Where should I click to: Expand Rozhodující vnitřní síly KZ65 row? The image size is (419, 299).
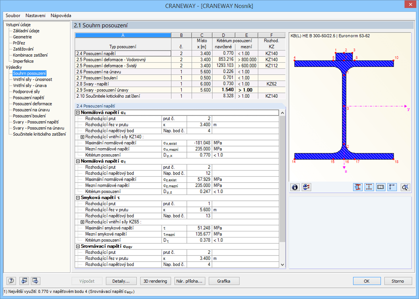[82, 222]
